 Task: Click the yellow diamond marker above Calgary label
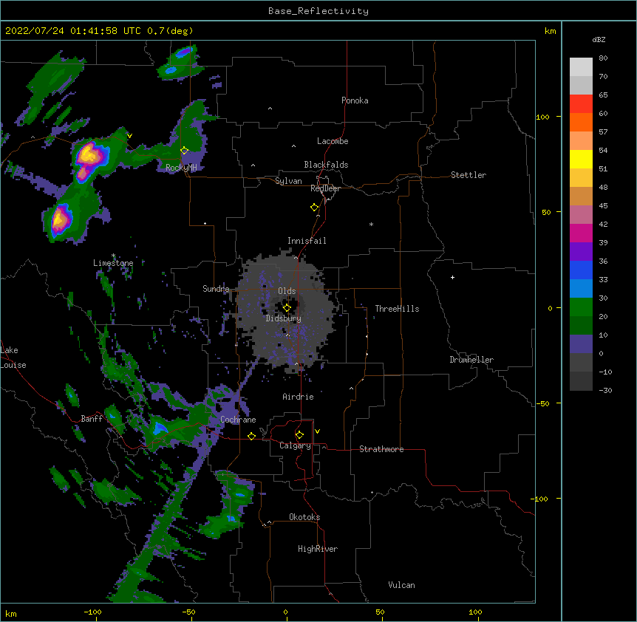pos(299,435)
